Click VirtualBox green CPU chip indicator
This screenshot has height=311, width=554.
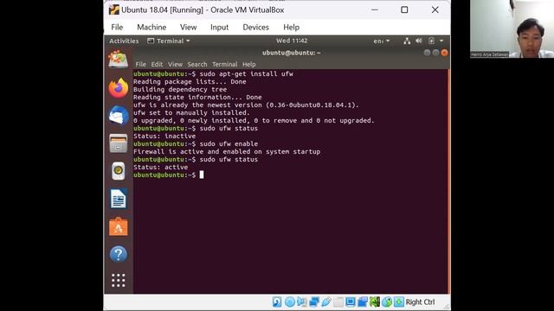pos(375,301)
